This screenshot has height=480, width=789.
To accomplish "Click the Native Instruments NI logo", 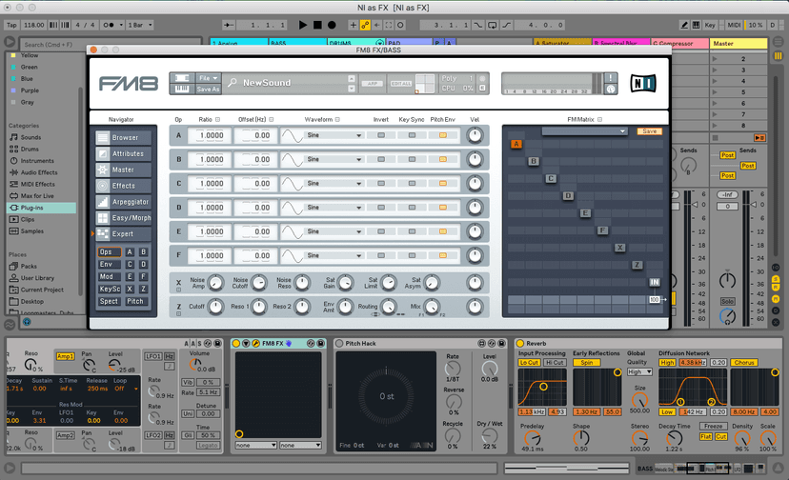I will (x=643, y=84).
